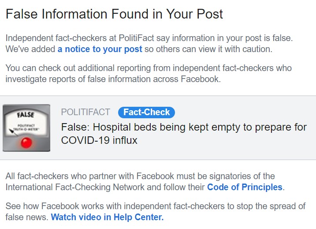Click the 'COVID-19 influx' headline line
Viewport: 316px width, 229px height.
pos(99,140)
